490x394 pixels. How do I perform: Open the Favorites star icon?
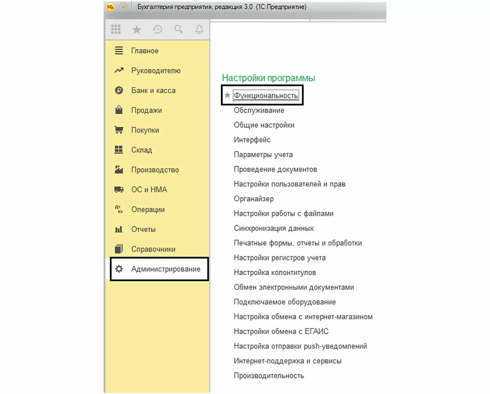[137, 29]
